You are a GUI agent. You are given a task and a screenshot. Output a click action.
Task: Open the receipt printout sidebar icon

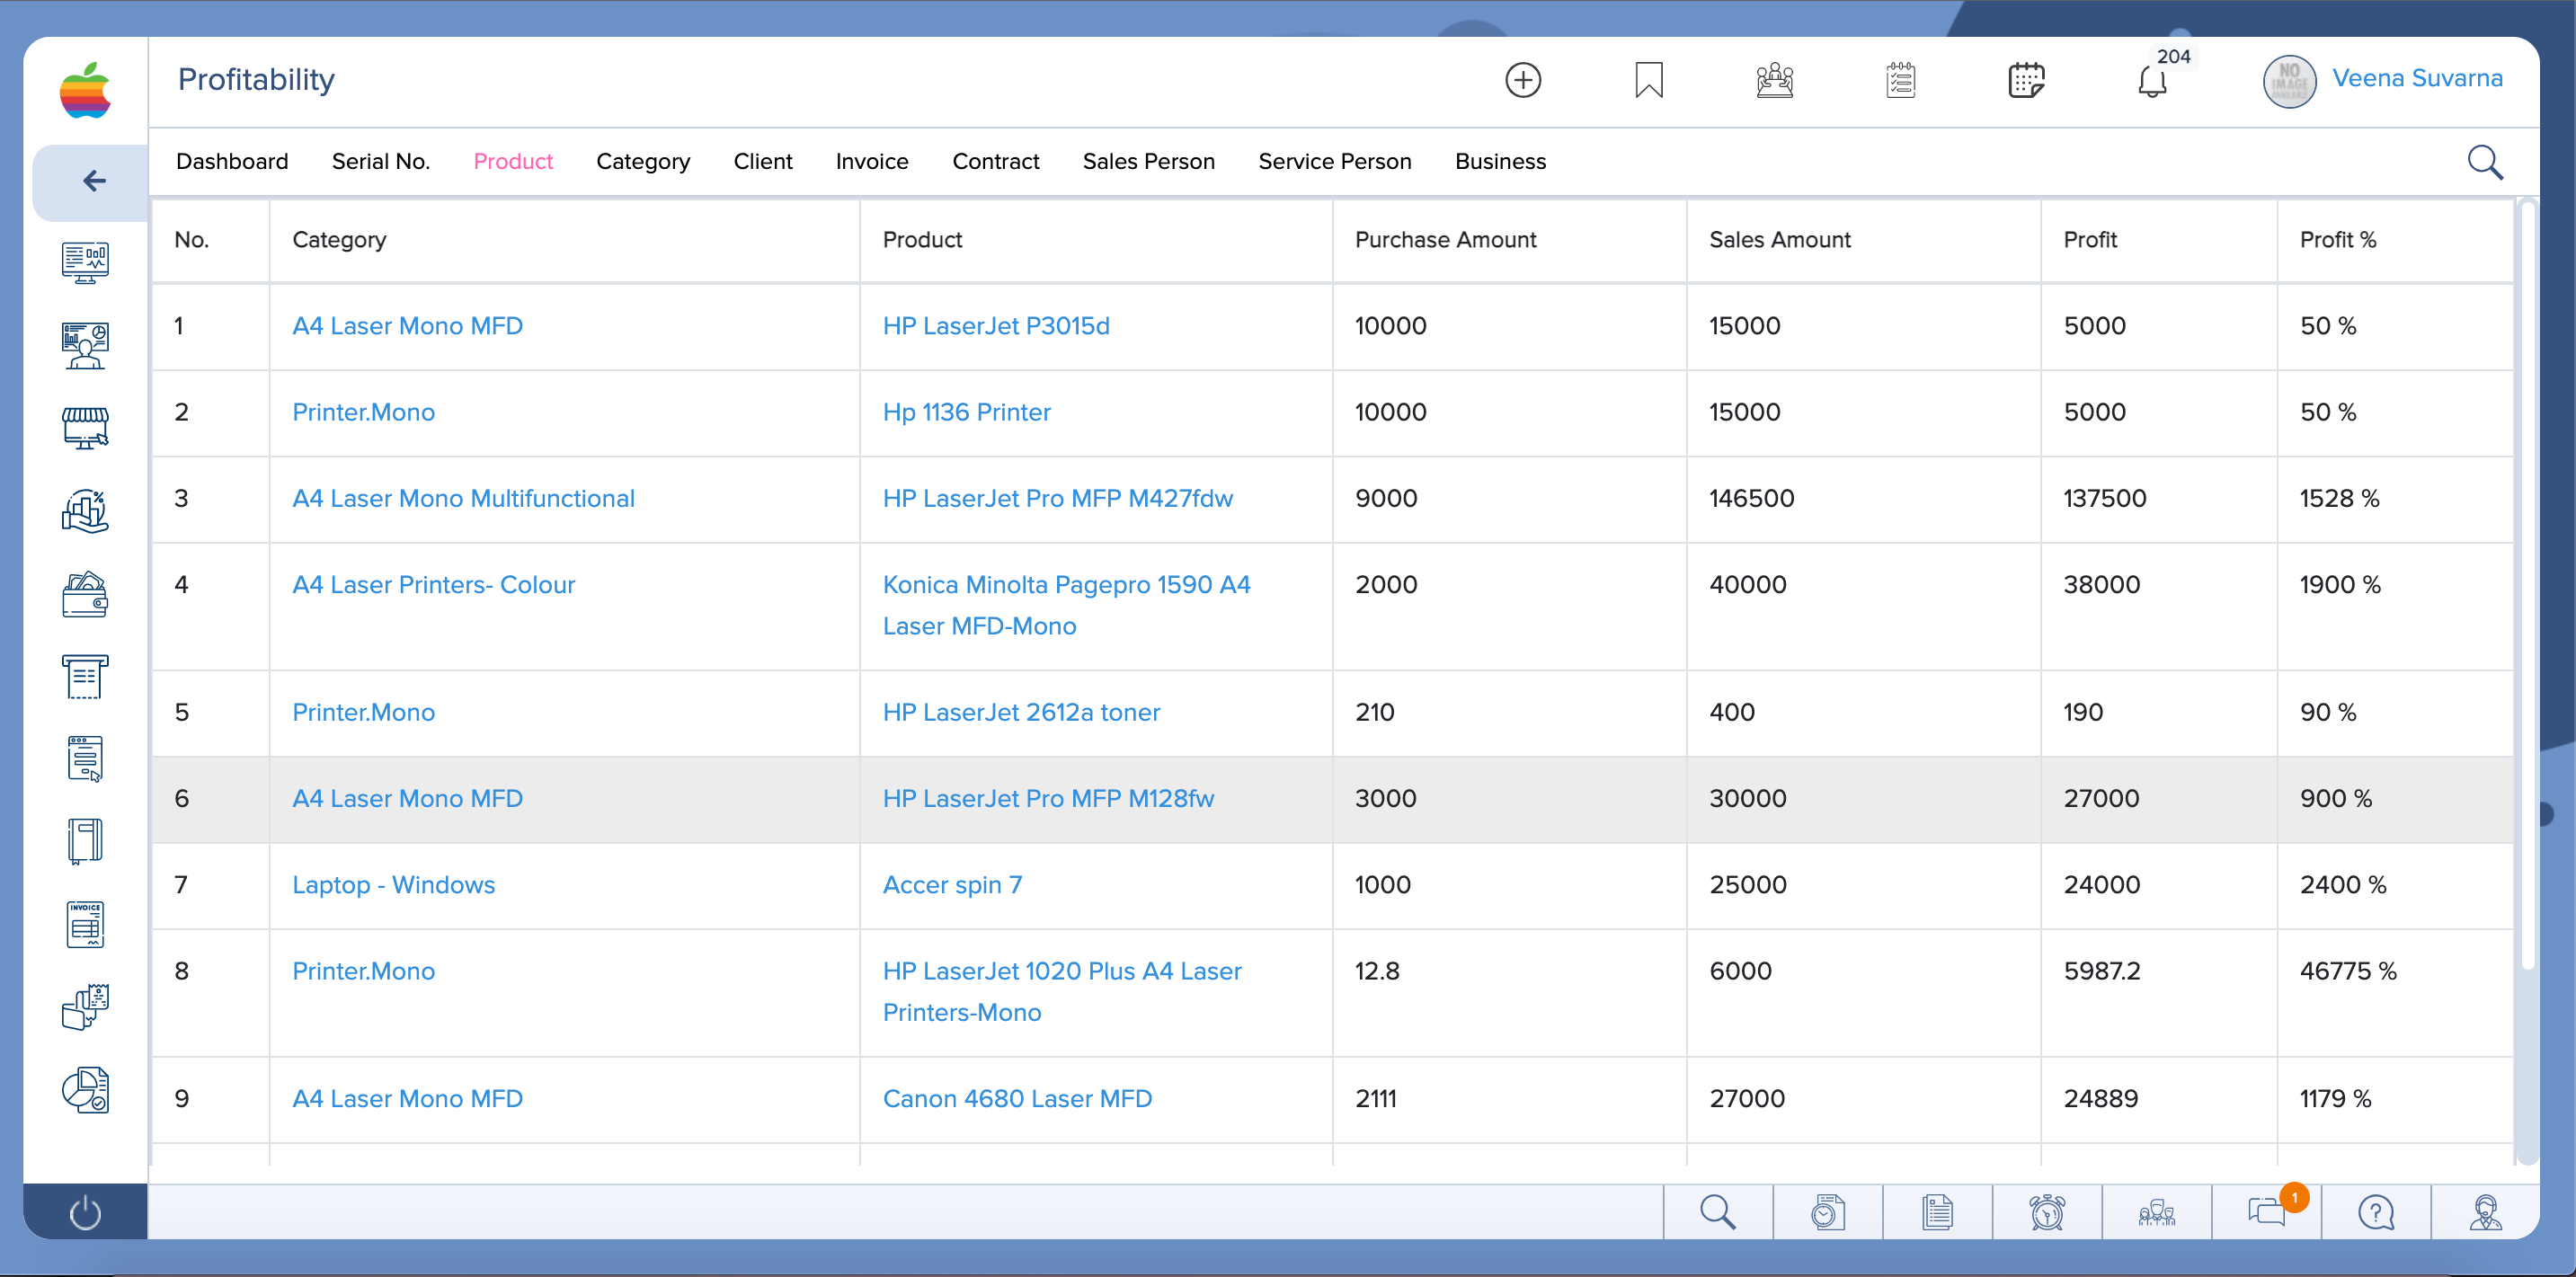(x=85, y=677)
